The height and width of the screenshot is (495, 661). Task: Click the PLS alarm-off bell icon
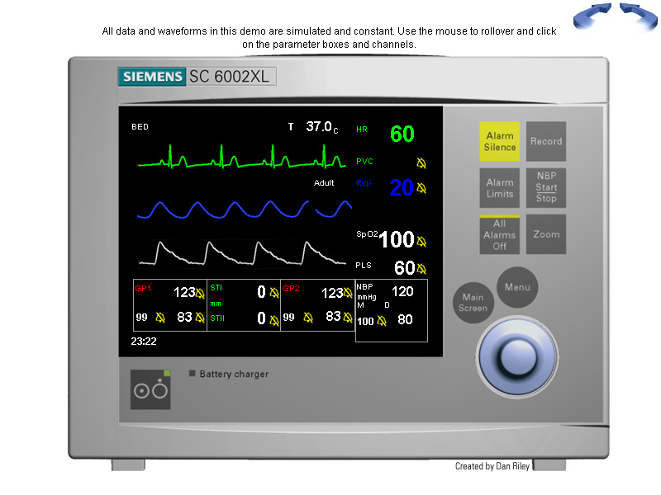click(421, 269)
